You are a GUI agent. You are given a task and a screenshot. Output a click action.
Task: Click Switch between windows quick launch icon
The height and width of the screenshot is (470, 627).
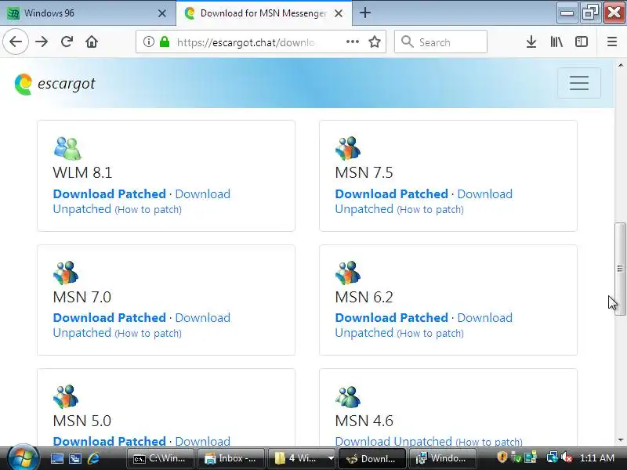pyautogui.click(x=74, y=458)
